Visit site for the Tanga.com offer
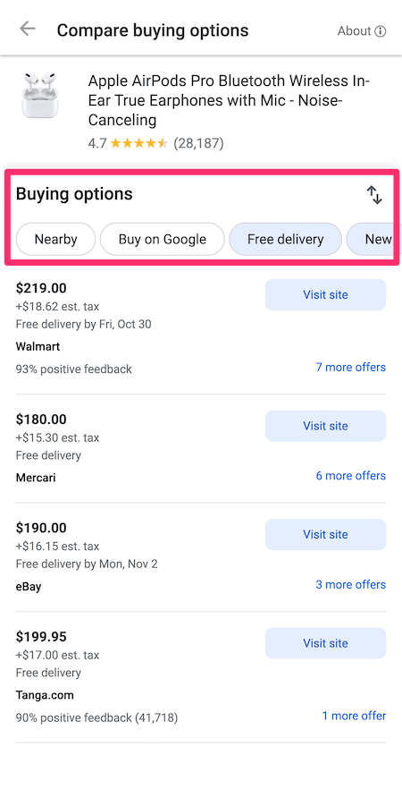Image resolution: width=402 pixels, height=806 pixels. [x=325, y=643]
